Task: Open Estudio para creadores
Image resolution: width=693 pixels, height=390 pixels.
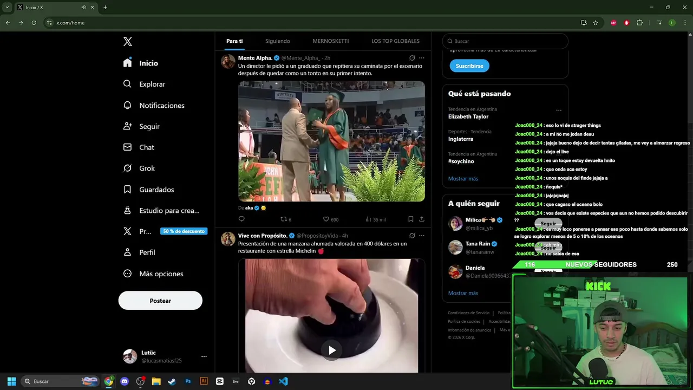Action: coord(161,211)
